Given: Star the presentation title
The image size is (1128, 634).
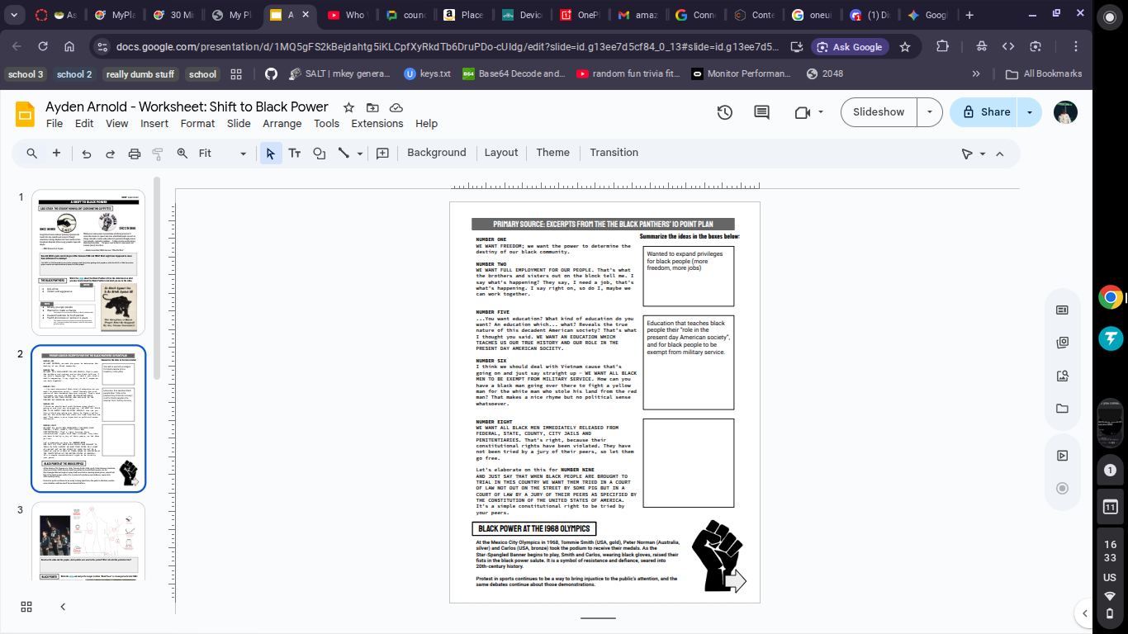Looking at the screenshot, I should [x=348, y=107].
